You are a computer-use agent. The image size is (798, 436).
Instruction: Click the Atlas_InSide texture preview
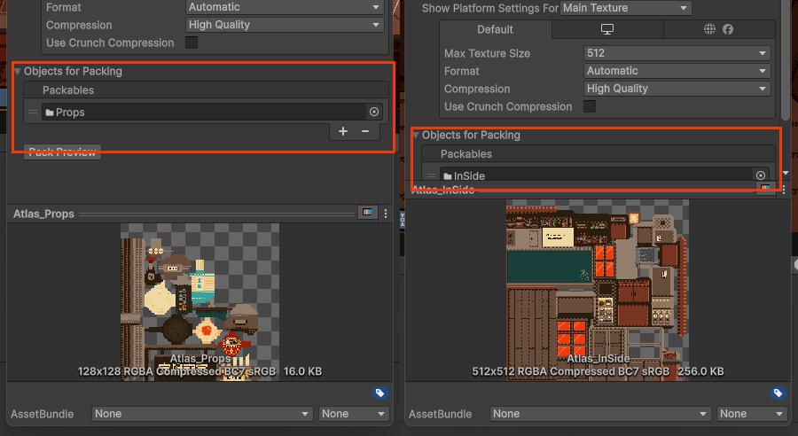click(x=593, y=277)
